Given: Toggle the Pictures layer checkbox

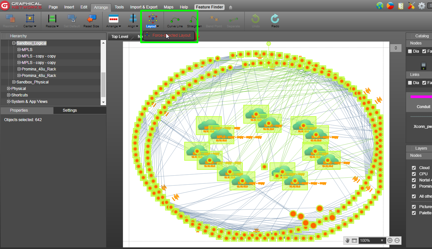Looking at the screenshot, I should (x=414, y=207).
